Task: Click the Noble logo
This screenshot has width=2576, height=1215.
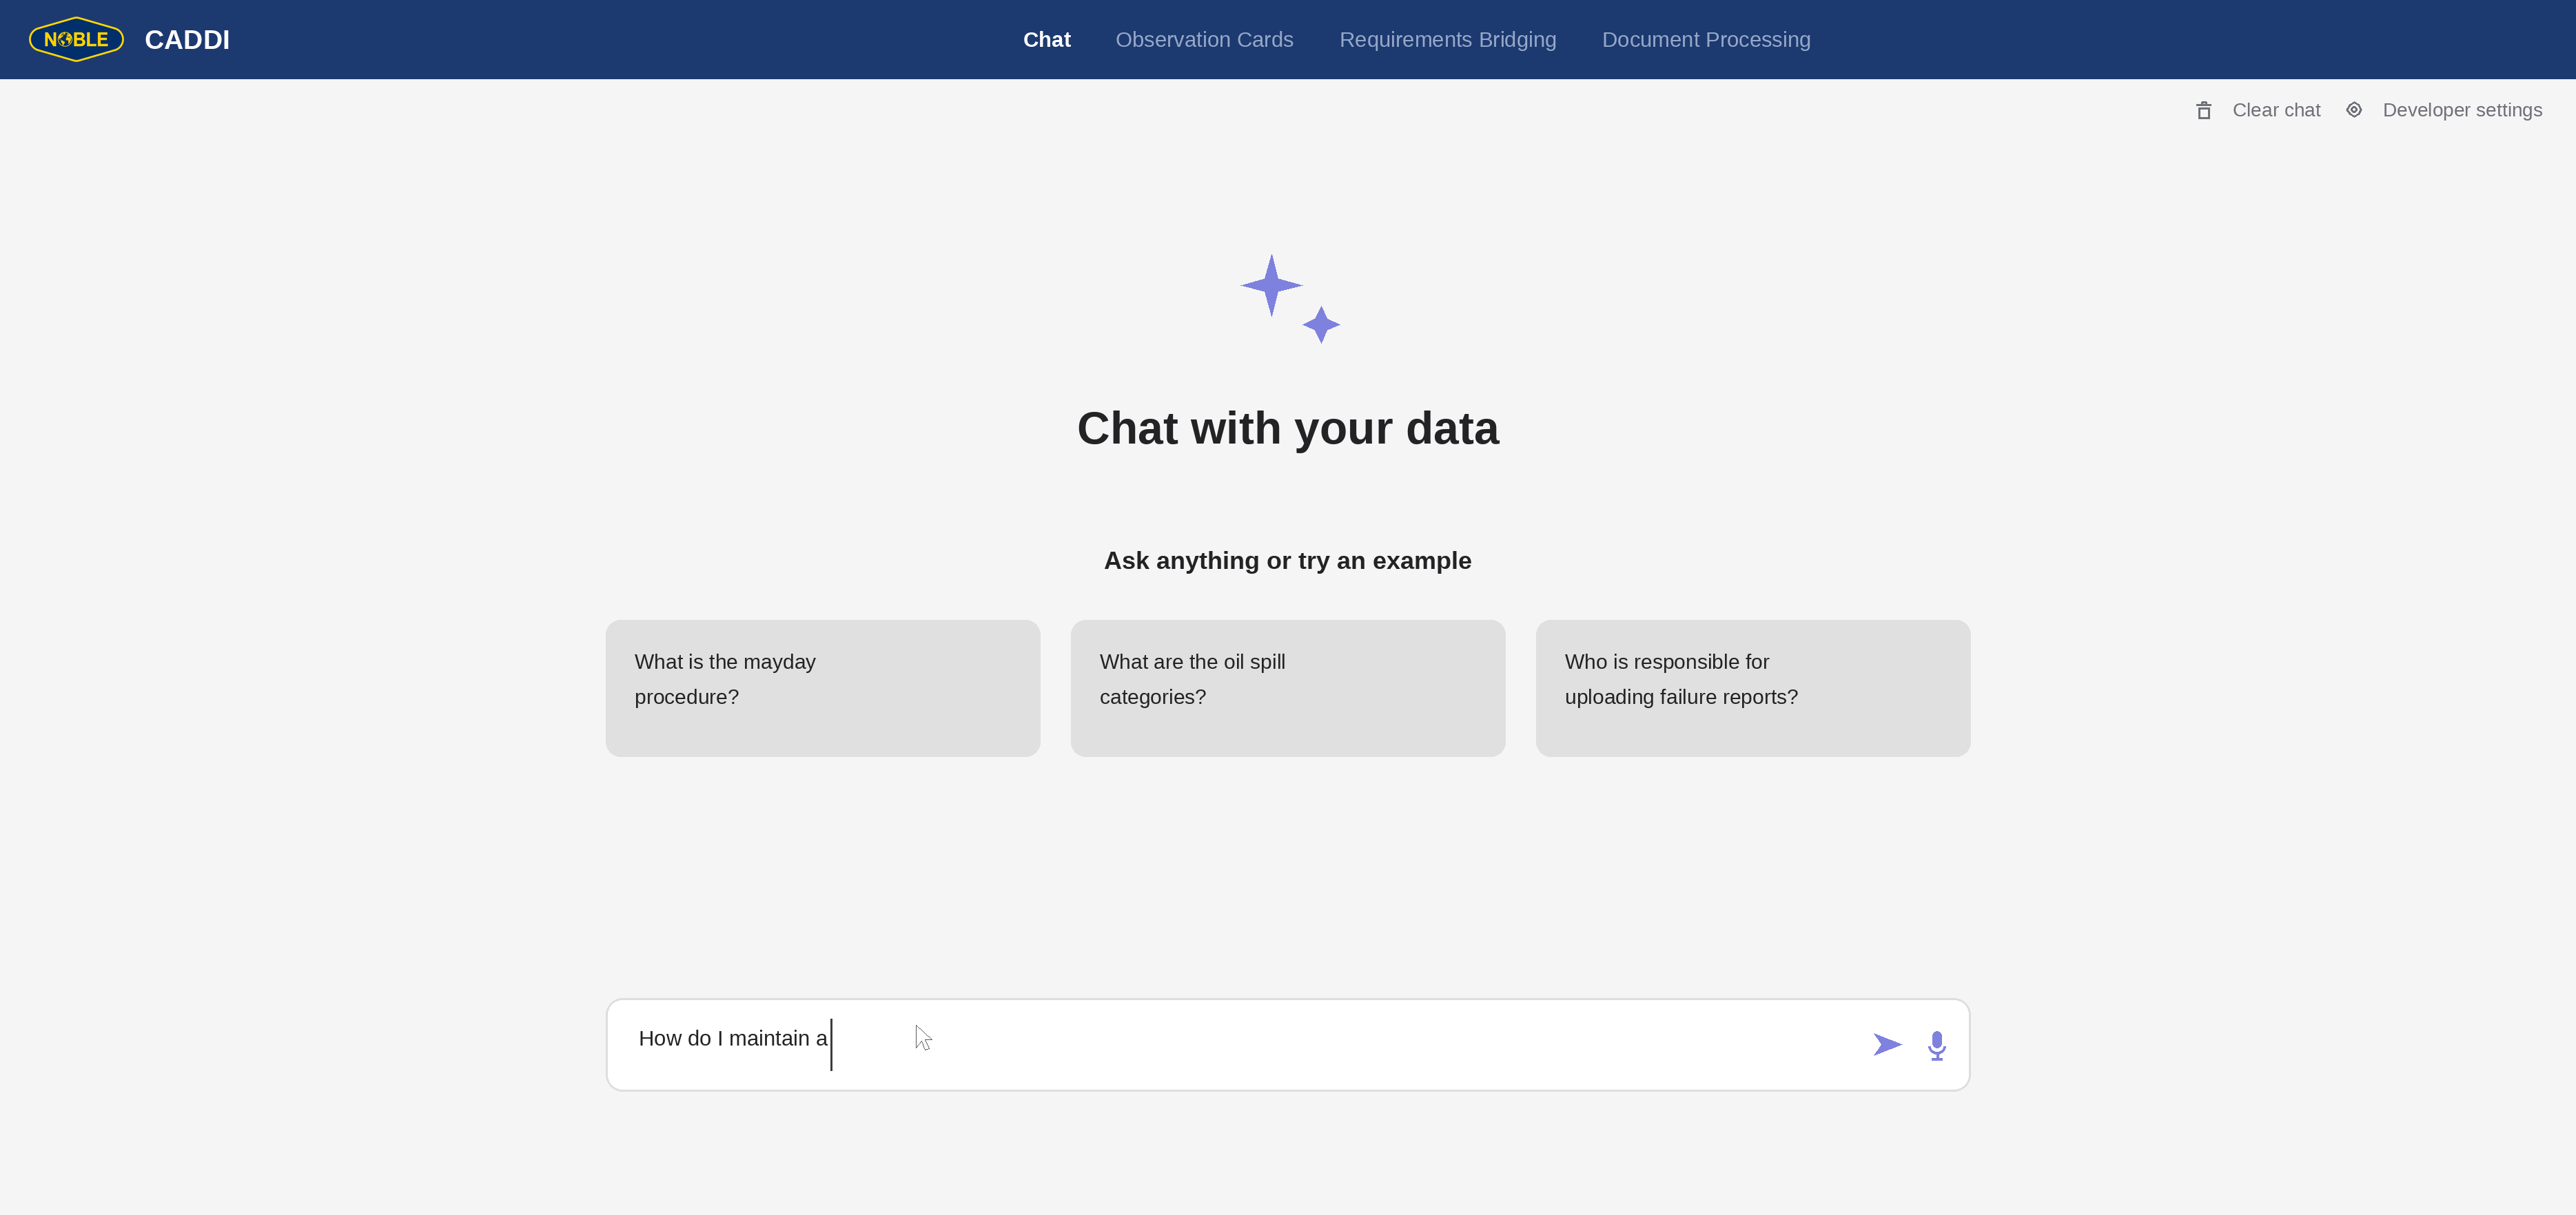Action: [76, 40]
